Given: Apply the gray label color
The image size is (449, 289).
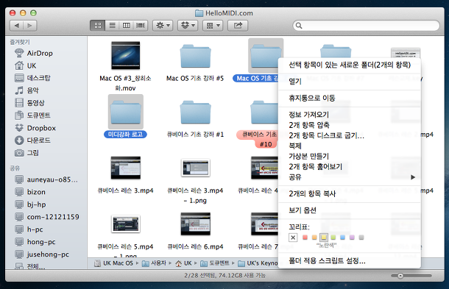Looking at the screenshot, I should [x=361, y=238].
